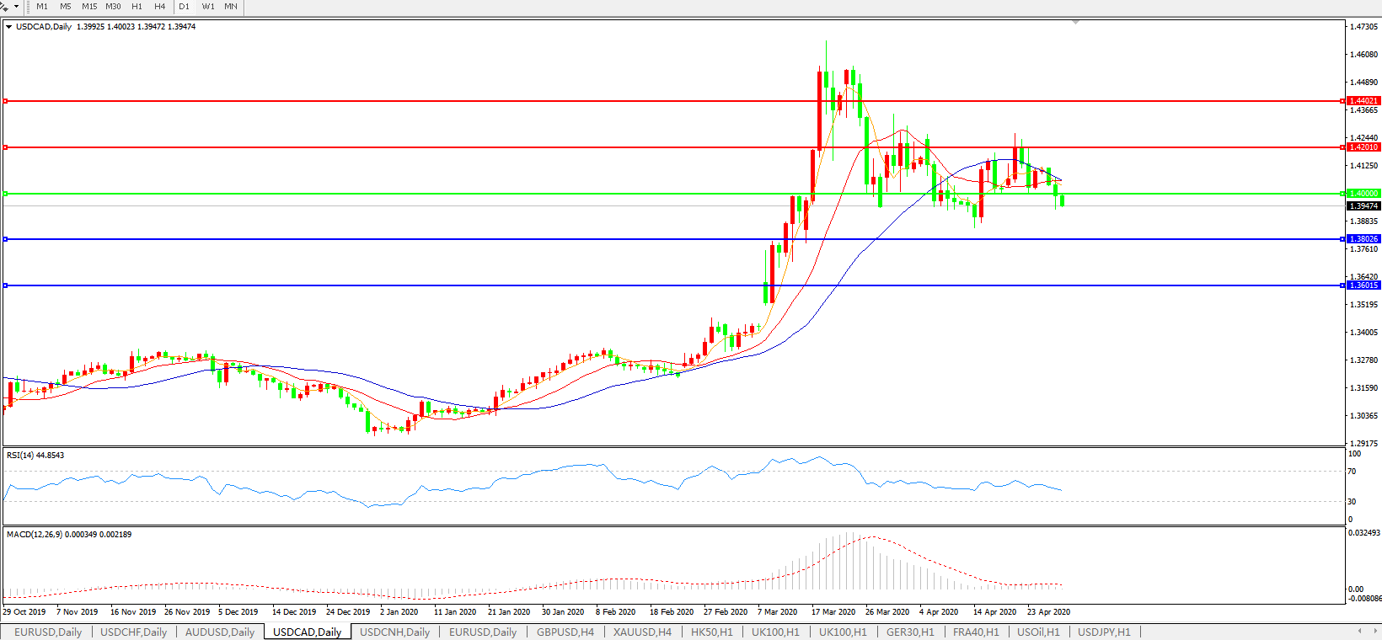Open the dropdown arrow beside the drawing tool
The width and height of the screenshot is (1382, 640).
pos(16,7)
